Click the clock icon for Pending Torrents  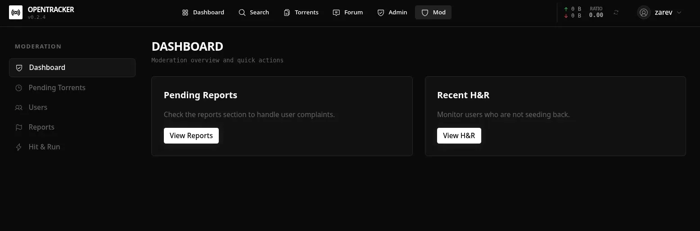tap(19, 88)
